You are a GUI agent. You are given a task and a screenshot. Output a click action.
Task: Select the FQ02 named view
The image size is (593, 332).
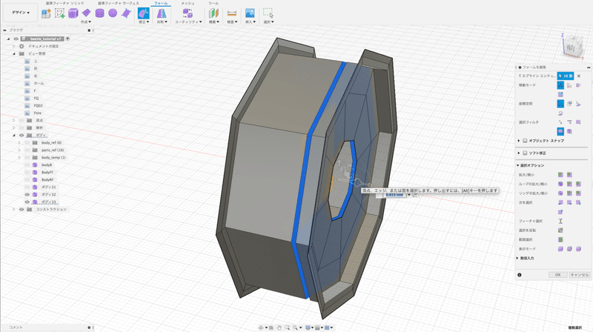tap(38, 105)
